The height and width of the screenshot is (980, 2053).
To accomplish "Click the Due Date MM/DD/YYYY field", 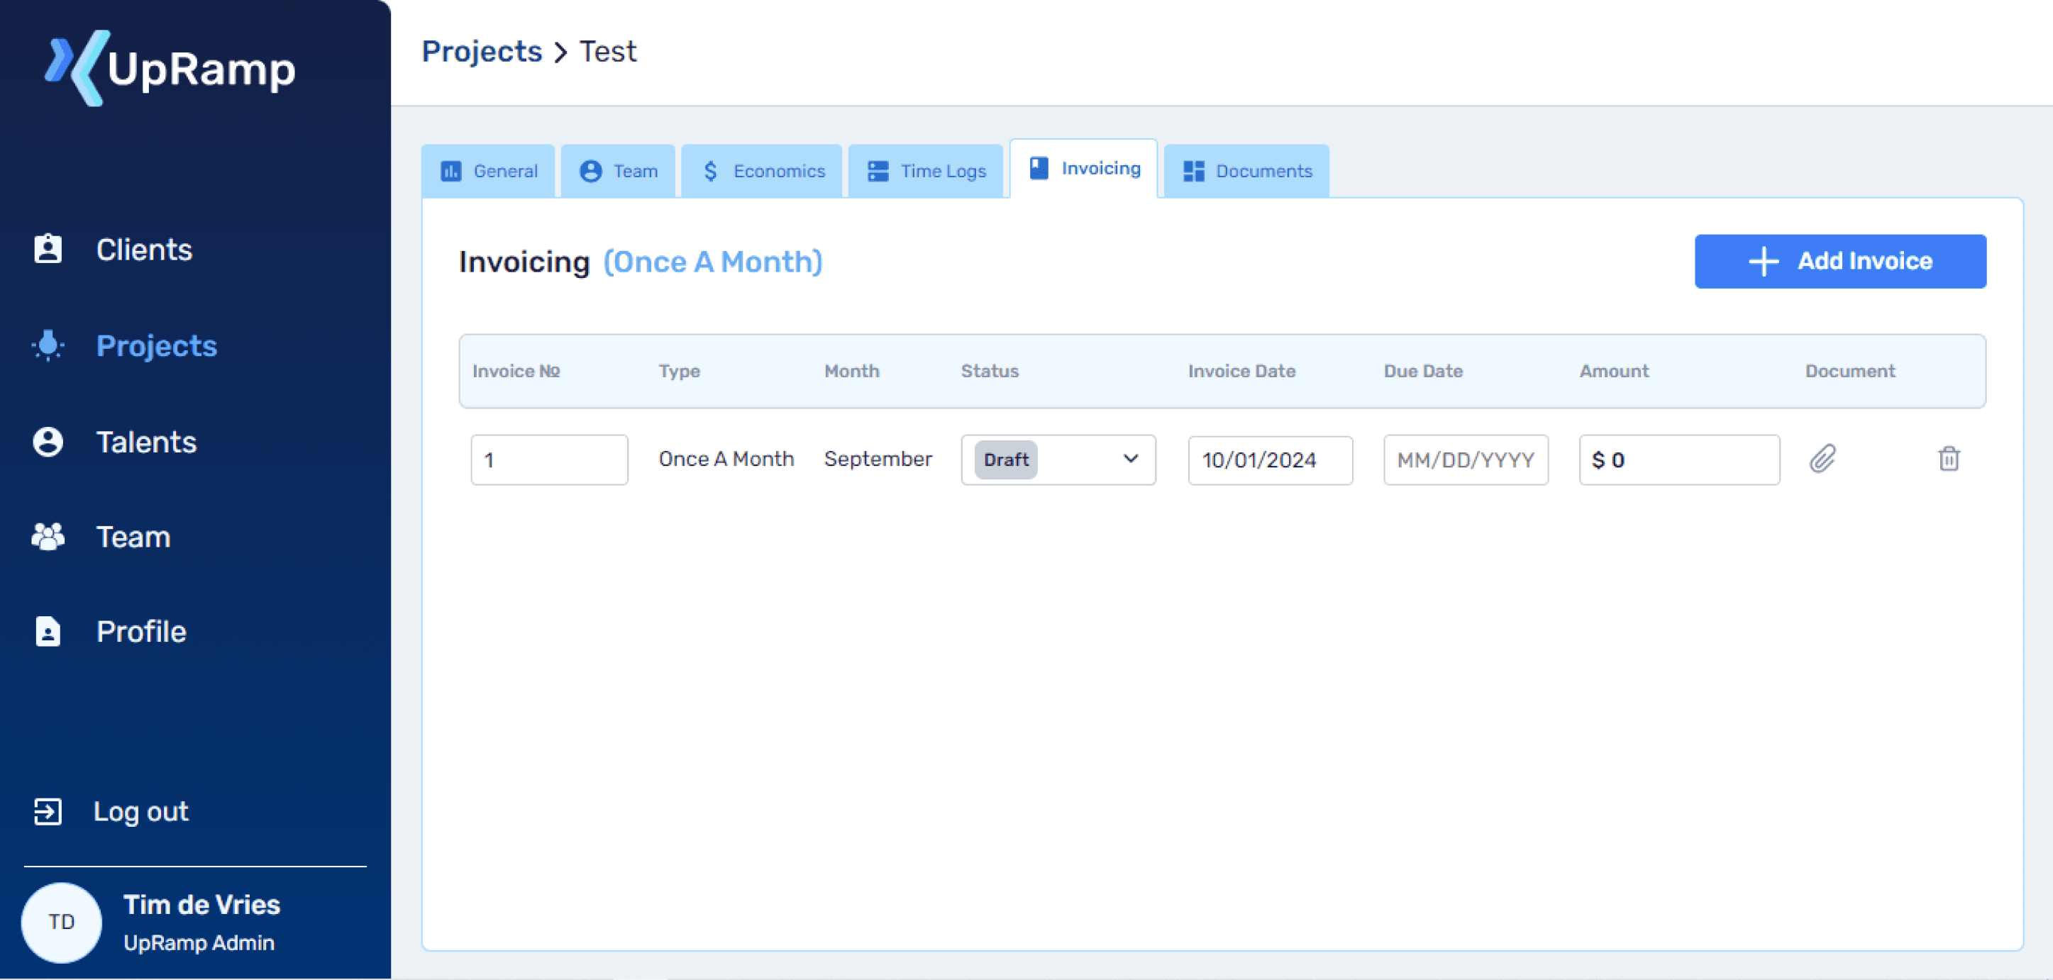I will pos(1465,460).
